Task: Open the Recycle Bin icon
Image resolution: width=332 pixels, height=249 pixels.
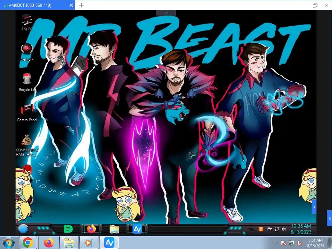Action: (27, 82)
